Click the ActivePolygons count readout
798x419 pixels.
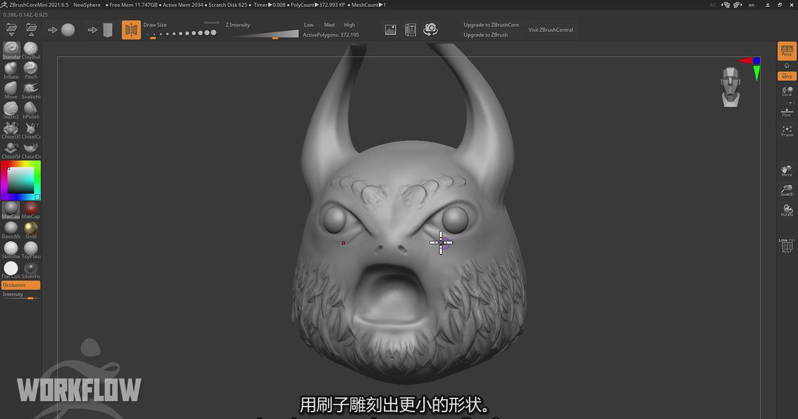click(331, 35)
